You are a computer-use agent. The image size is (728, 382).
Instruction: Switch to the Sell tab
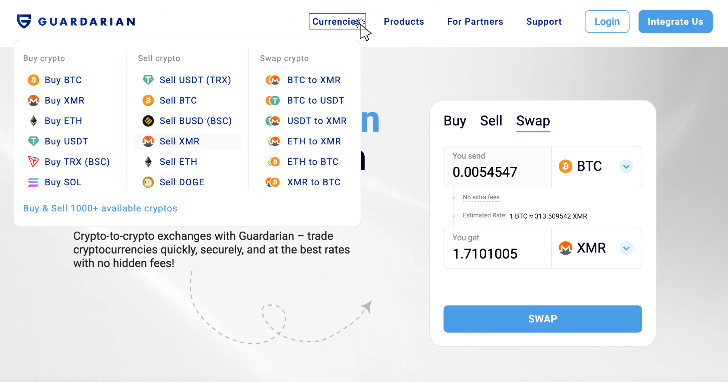[491, 121]
